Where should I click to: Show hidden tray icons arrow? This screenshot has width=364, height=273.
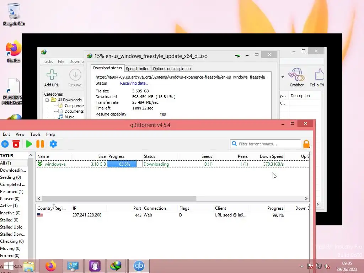(x=301, y=266)
